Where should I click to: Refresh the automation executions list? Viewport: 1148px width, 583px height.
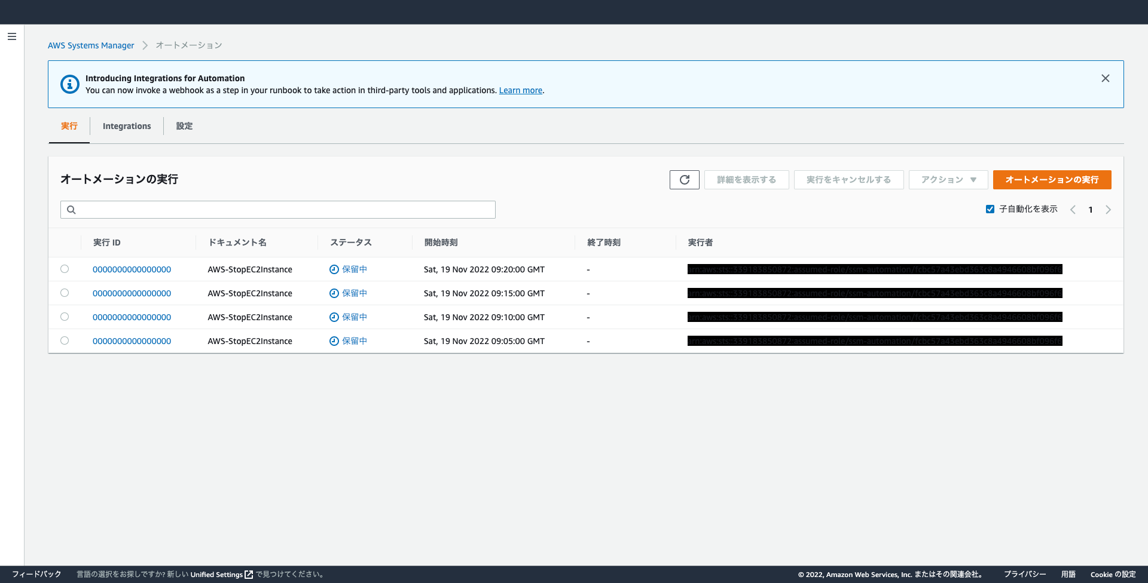684,179
